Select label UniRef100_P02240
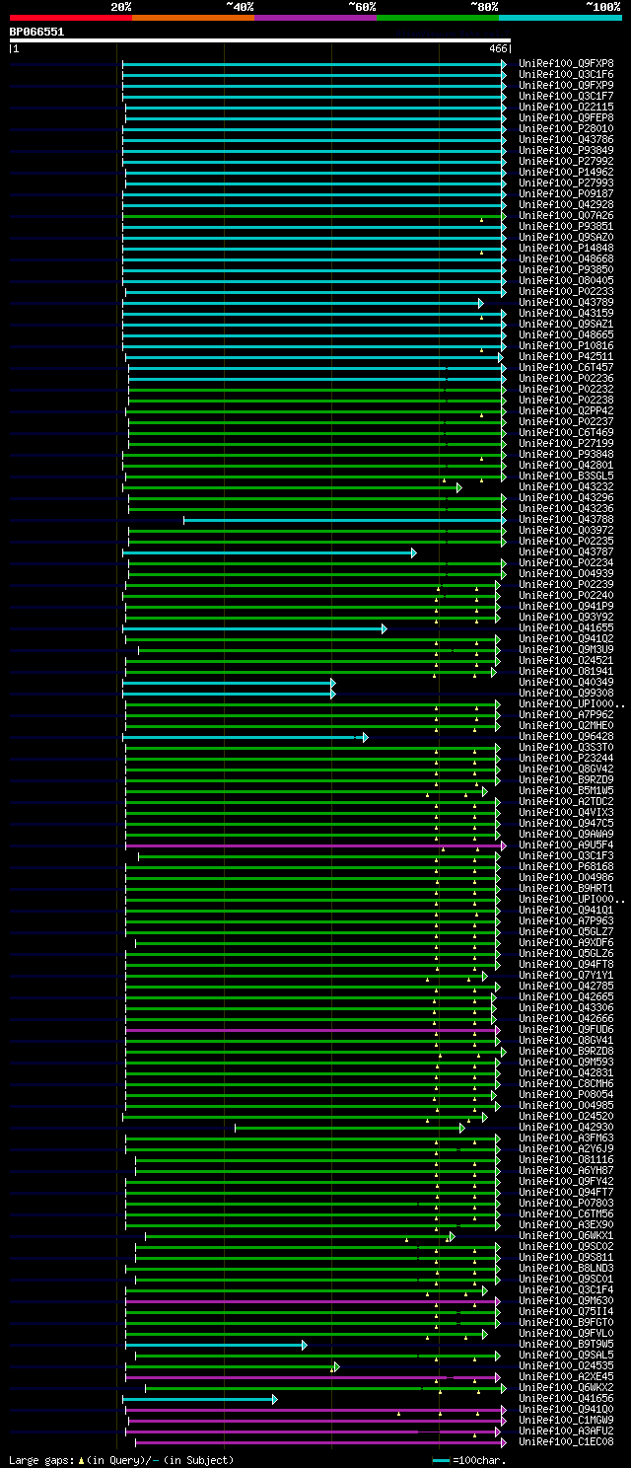Image resolution: width=631 pixels, height=1468 pixels. [566, 595]
